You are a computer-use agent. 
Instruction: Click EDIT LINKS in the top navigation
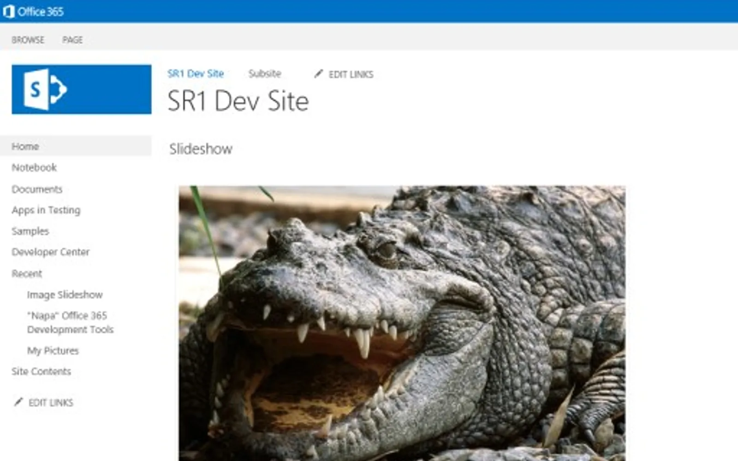pyautogui.click(x=351, y=74)
